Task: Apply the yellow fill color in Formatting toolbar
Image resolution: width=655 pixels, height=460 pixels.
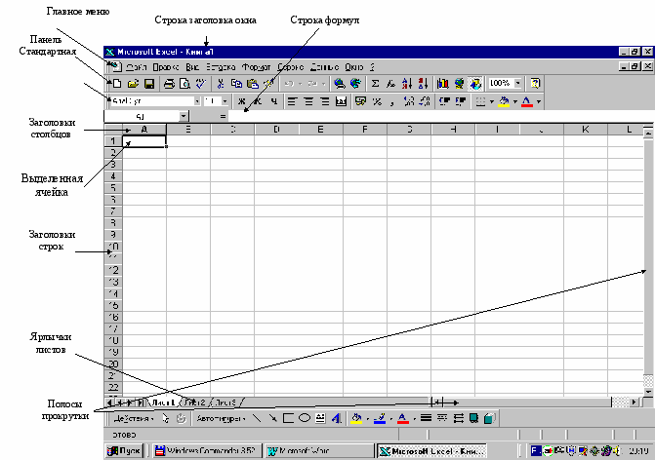Action: [x=505, y=101]
